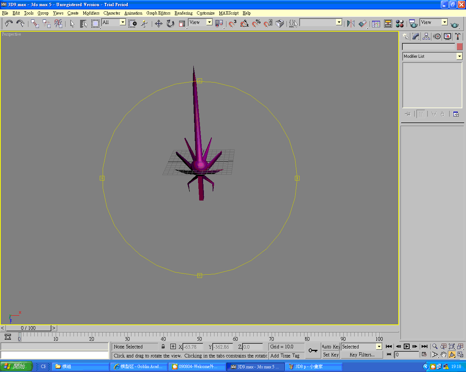The width and height of the screenshot is (466, 372).
Task: Activate the Select and Move tool
Action: (158, 24)
